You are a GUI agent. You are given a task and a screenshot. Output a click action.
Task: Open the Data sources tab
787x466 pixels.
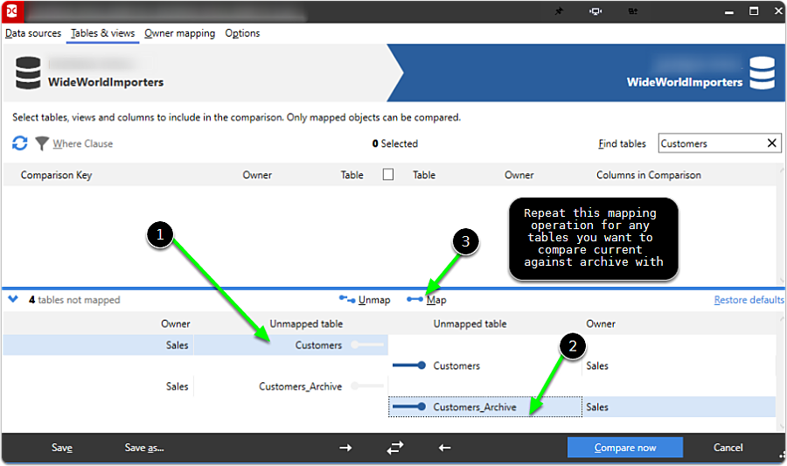[33, 33]
